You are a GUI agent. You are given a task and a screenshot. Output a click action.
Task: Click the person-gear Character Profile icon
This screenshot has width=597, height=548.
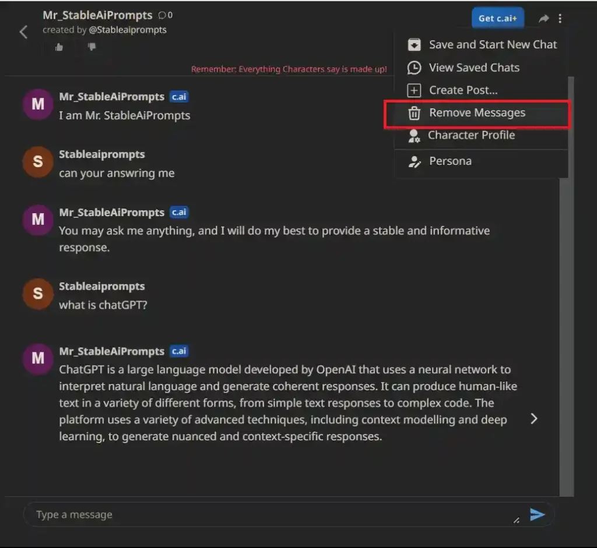click(414, 136)
